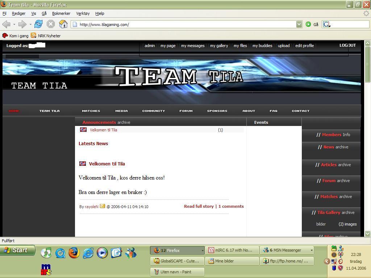Click the system clock showing 22:28

click(x=356, y=254)
